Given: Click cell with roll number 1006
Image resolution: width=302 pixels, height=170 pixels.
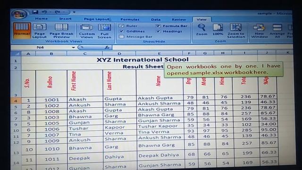Looking at the screenshot, I should click(51, 129).
